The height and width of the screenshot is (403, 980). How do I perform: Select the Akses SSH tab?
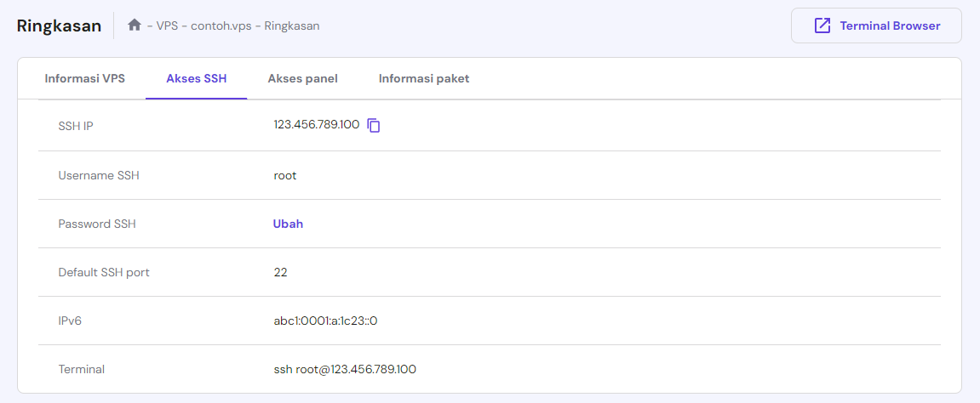pyautogui.click(x=196, y=78)
